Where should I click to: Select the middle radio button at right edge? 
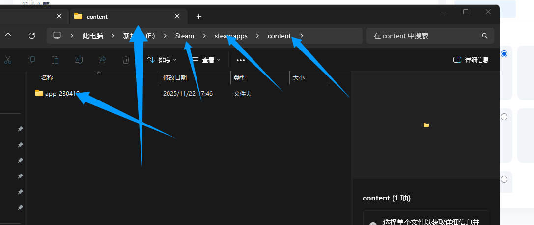click(504, 117)
